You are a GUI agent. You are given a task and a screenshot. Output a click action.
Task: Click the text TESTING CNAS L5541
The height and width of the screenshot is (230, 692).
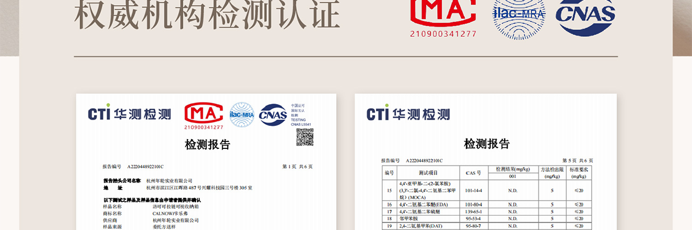click(301, 122)
